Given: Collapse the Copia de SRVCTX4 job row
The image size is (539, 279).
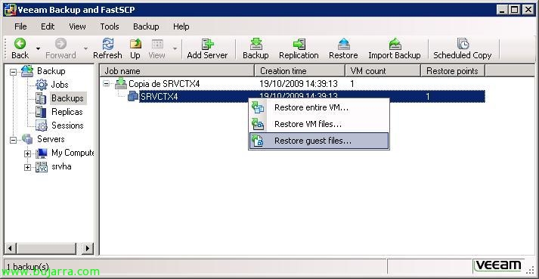Looking at the screenshot, I should 107,84.
